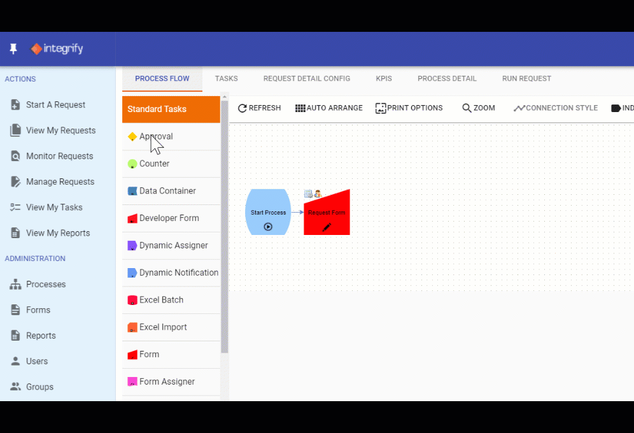Switch to the KPIs tab
The width and height of the screenshot is (634, 433).
[384, 79]
